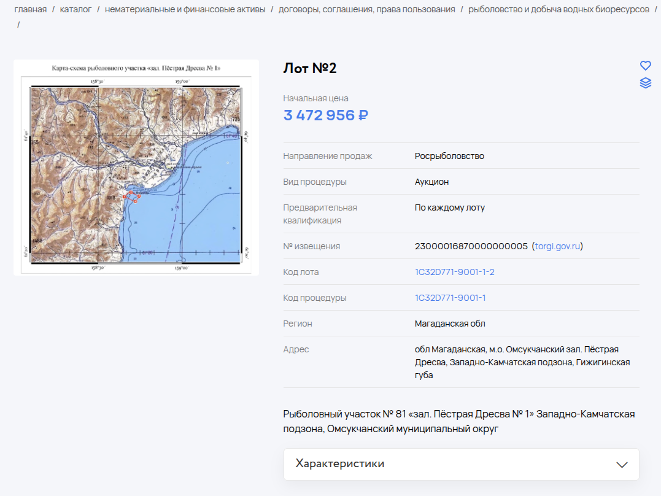Select the starting price 3 472 956 ₽
661x496 pixels.
click(x=326, y=115)
